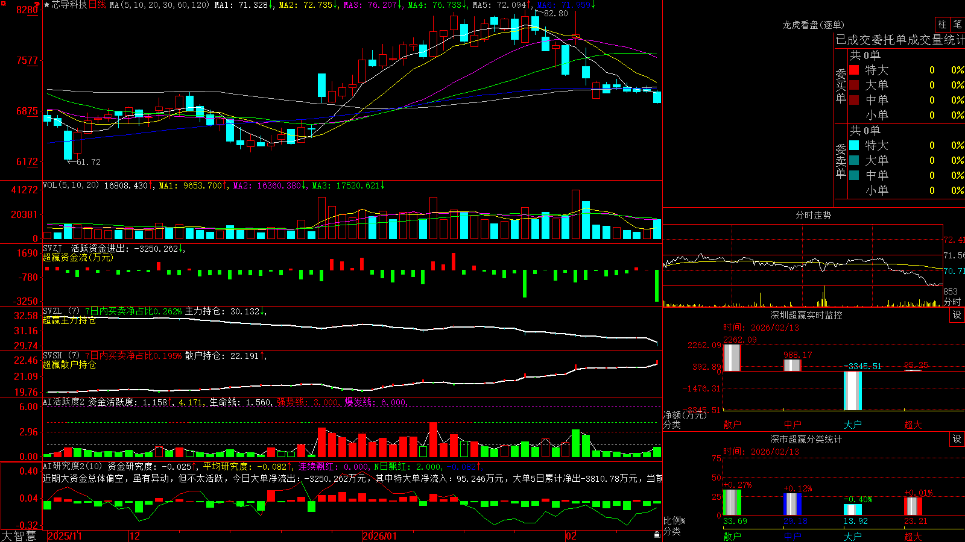The image size is (965, 542).
Task: Click the 超赢主力持仓 label
Action: tap(69, 320)
